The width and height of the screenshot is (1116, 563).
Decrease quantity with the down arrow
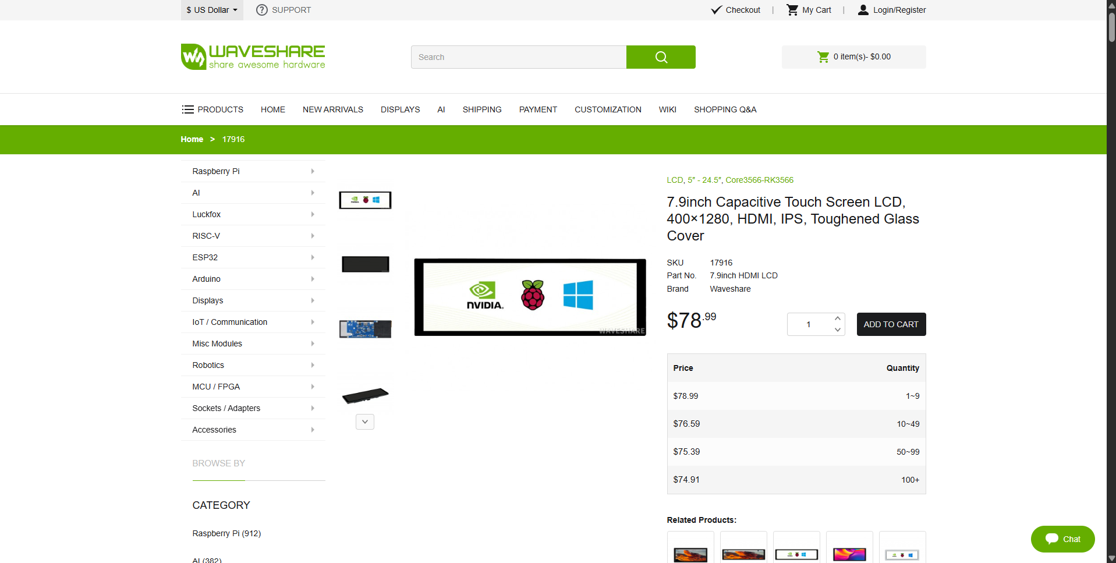point(837,330)
